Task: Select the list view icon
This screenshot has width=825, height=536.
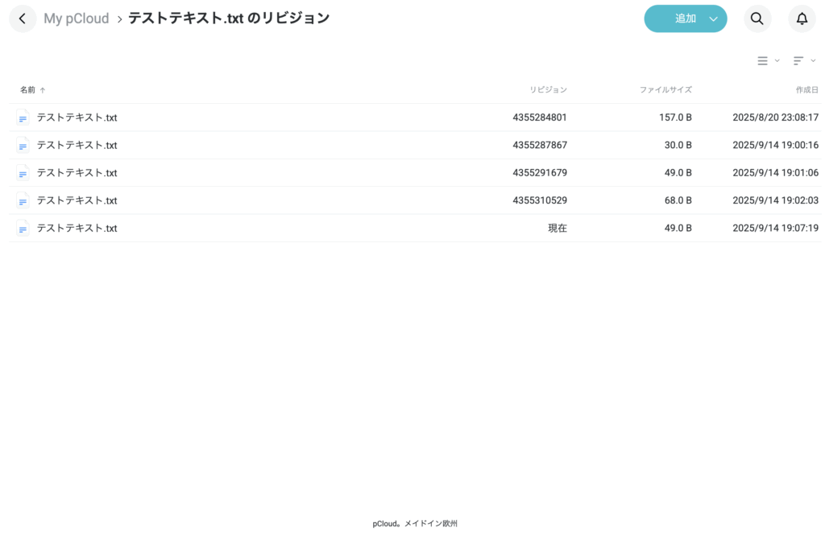Action: pos(762,60)
